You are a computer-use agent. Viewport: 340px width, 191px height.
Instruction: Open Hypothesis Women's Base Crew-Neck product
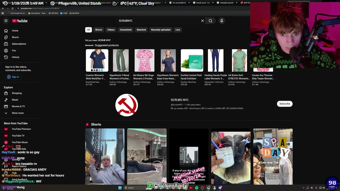tap(168, 67)
